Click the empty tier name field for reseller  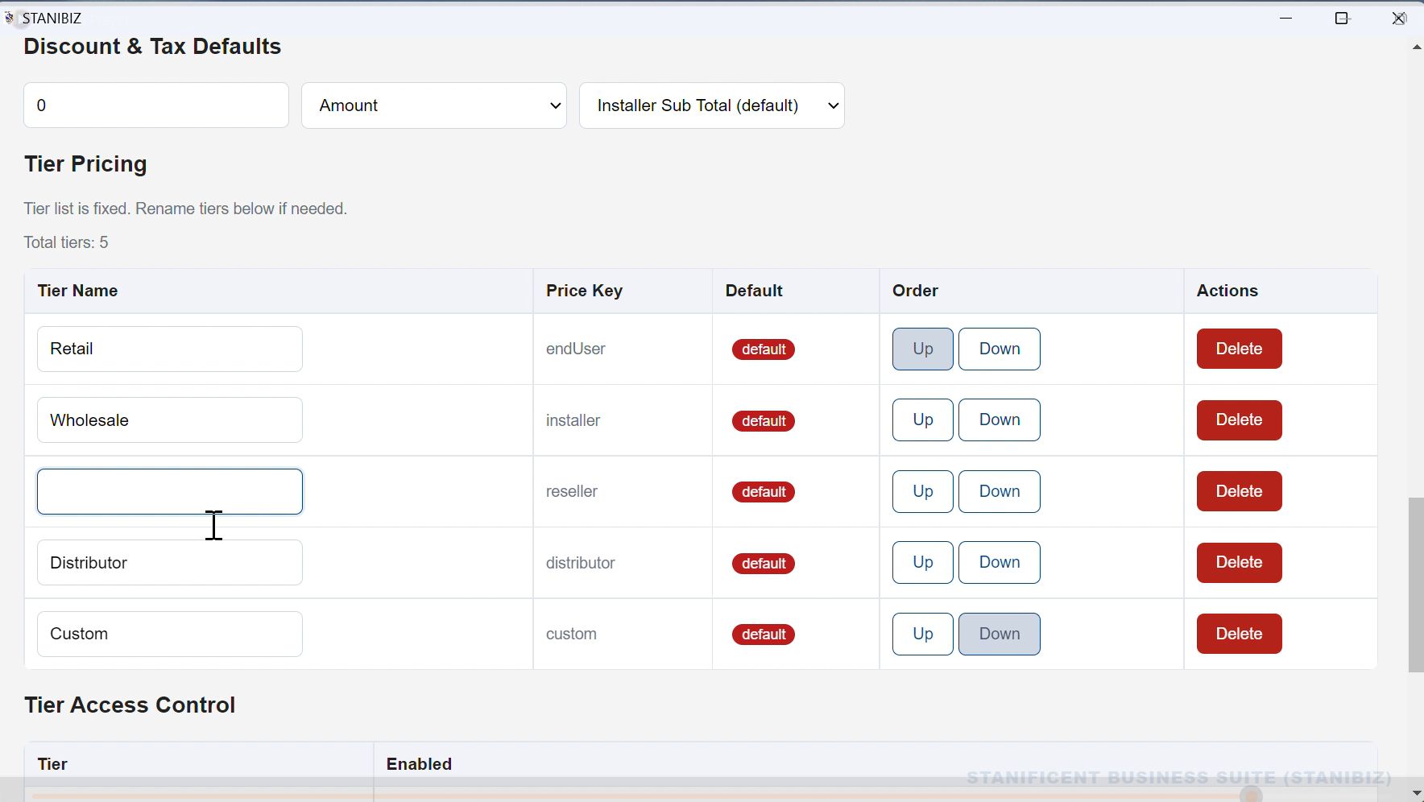click(169, 491)
